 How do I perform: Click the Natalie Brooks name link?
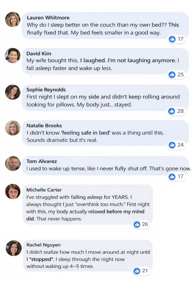pos(44,126)
